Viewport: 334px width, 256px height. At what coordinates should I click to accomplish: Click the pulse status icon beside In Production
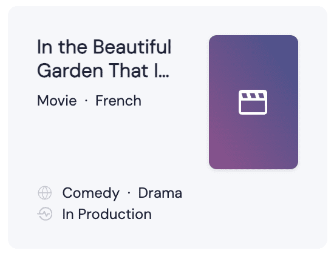point(45,214)
